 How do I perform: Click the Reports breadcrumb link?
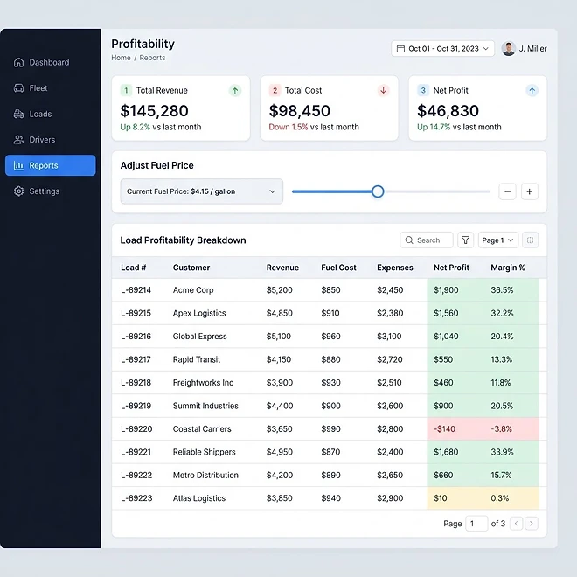tap(152, 58)
